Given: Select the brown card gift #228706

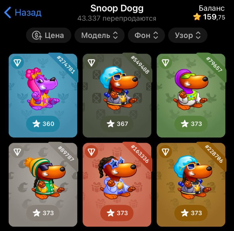Looking at the screenshot, I should (191, 185).
